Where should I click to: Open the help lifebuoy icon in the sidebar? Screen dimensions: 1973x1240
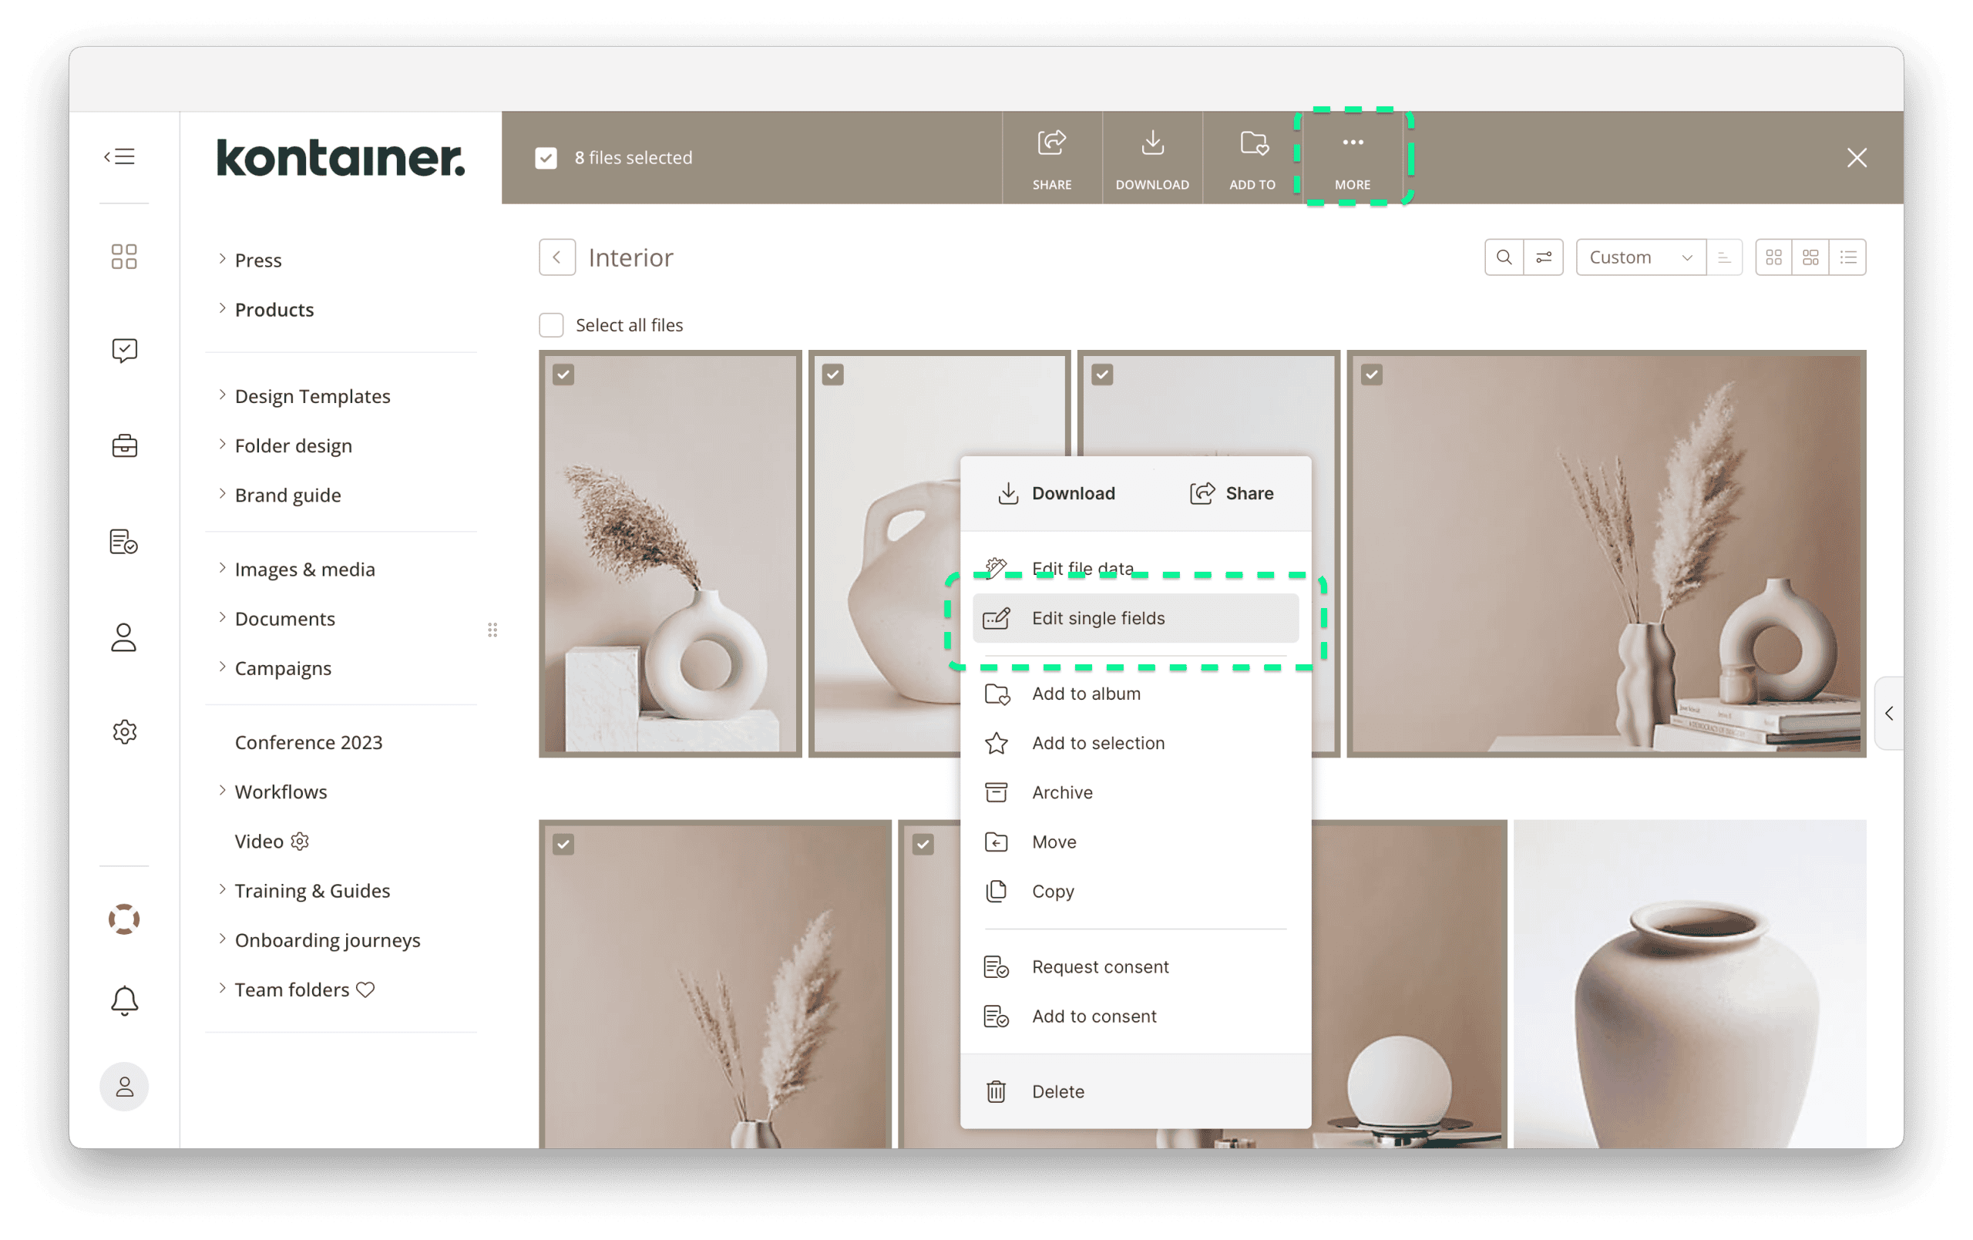coord(124,919)
